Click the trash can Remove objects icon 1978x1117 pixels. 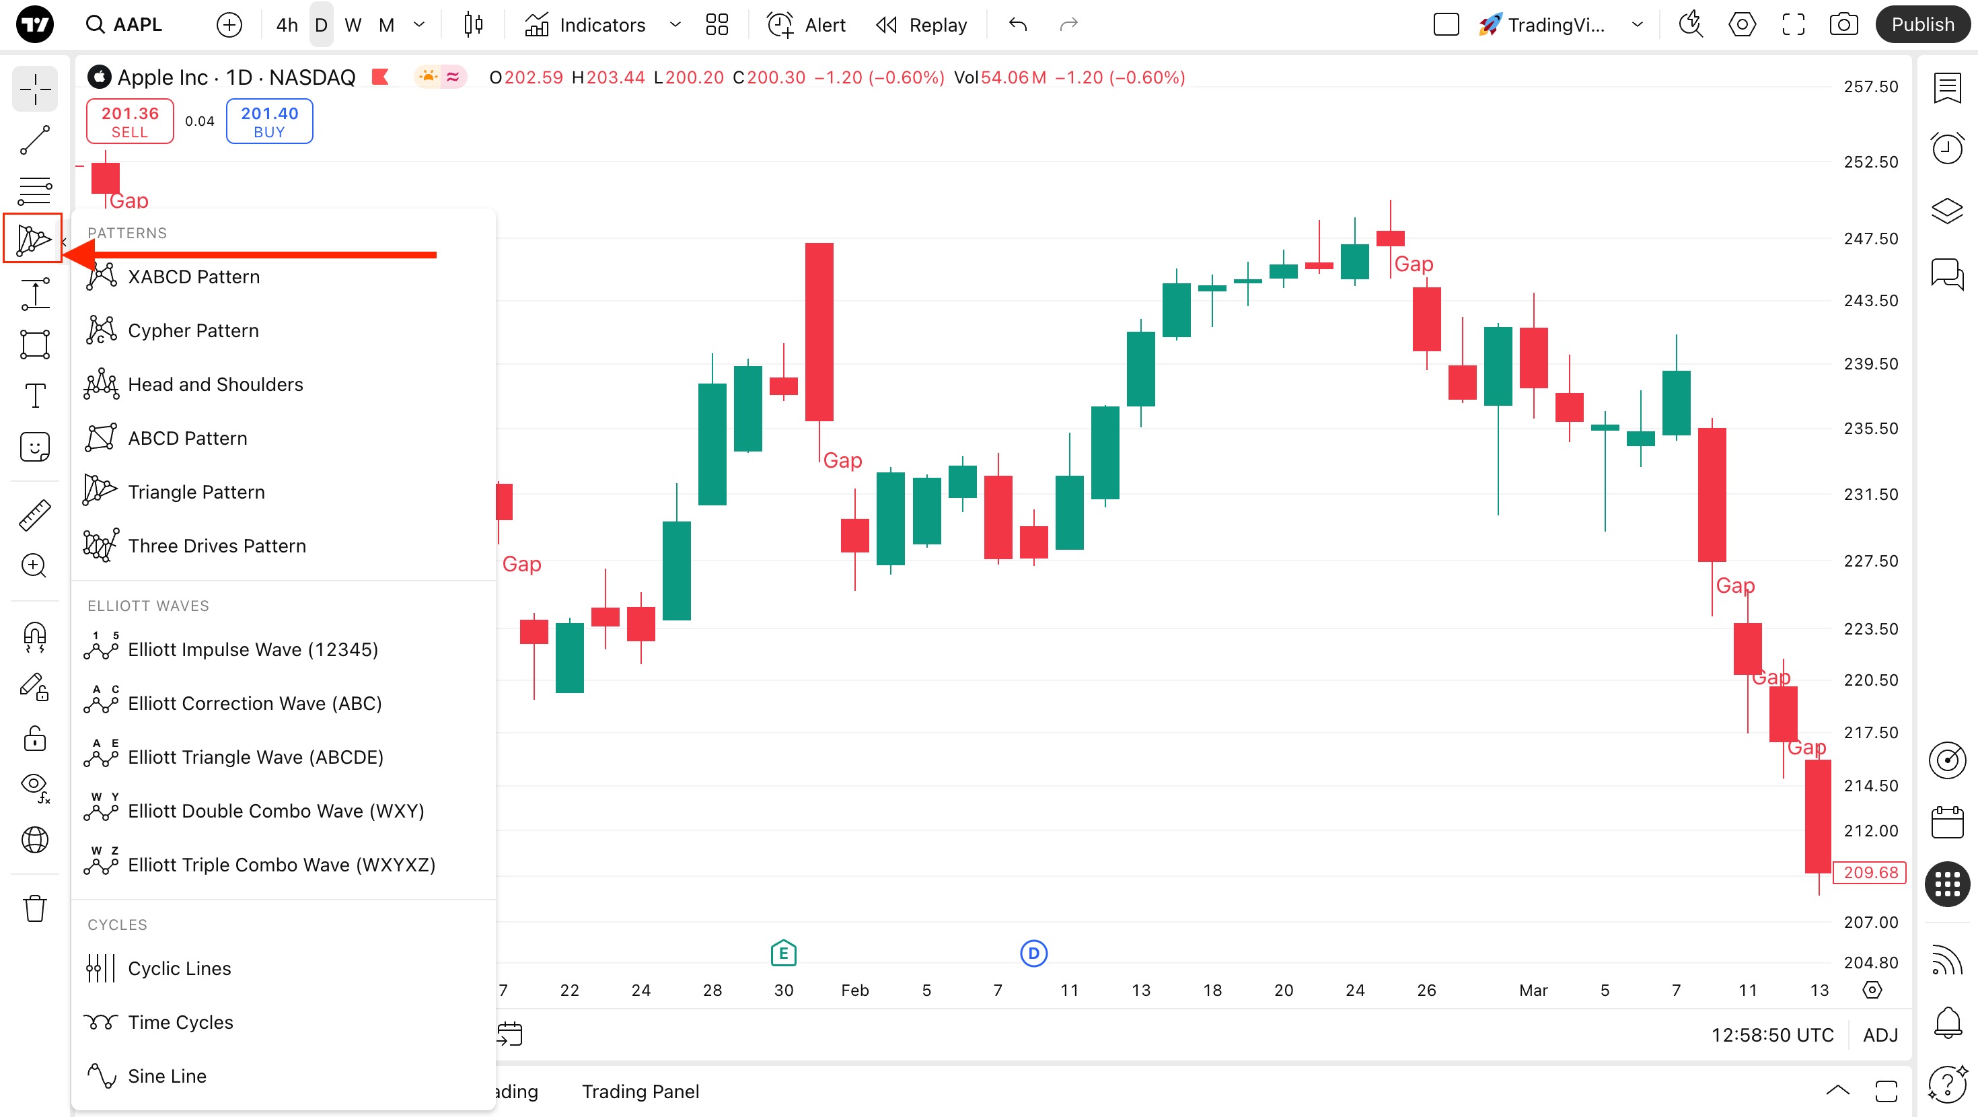(34, 908)
